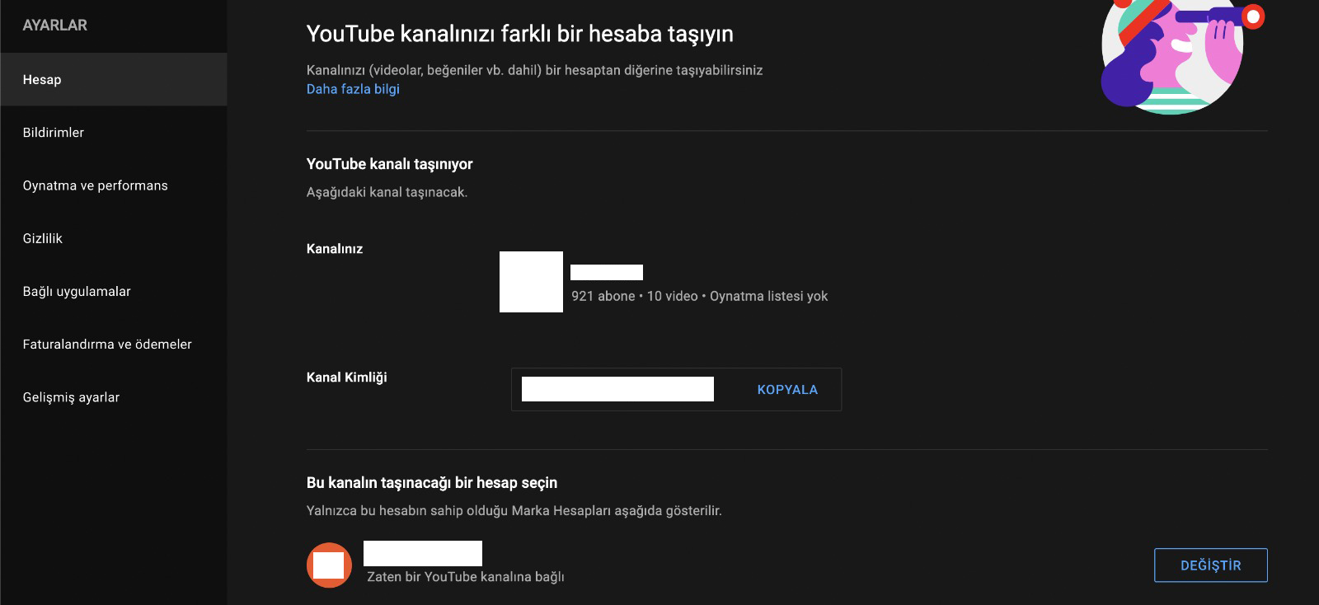The width and height of the screenshot is (1319, 605).
Task: Go to Faturalandırma ve ödemeler
Action: [113, 344]
